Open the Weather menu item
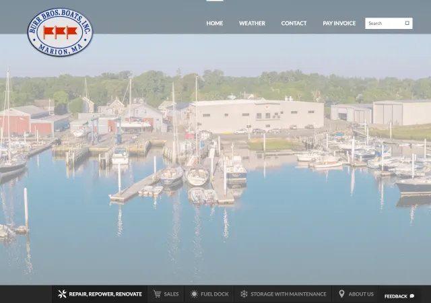Viewport: 431px width, 303px height. [252, 24]
